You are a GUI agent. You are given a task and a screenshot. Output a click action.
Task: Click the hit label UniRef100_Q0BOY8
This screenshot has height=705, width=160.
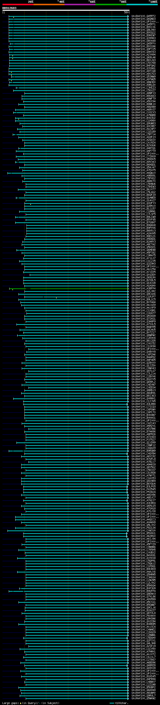143,352
